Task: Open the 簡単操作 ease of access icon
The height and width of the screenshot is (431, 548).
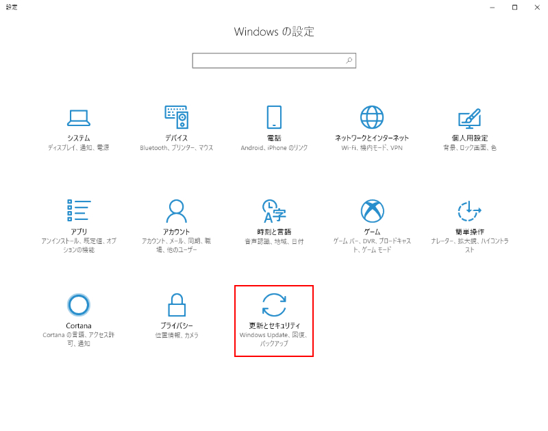Action: point(470,211)
